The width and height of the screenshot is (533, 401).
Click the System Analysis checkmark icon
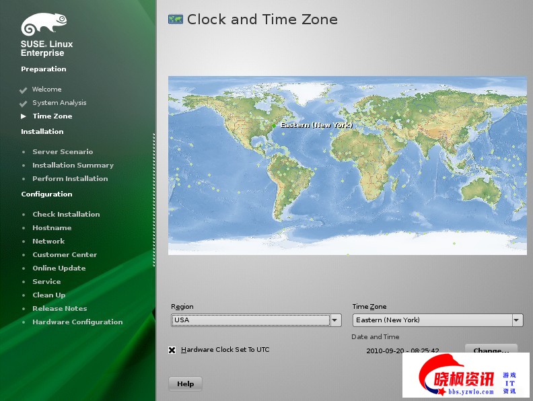(x=24, y=103)
